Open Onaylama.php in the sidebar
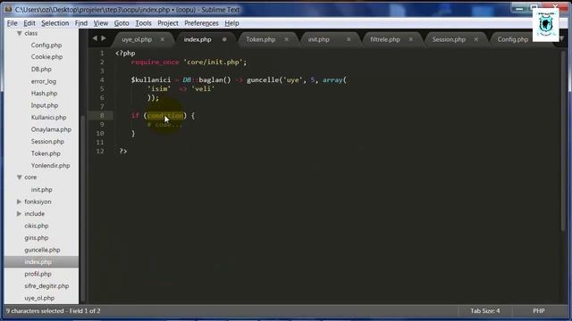 pos(51,129)
